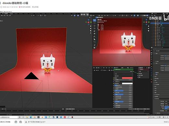Open subsurface method dropdown on Principled node
The width and height of the screenshot is (169, 126).
(x=123, y=76)
